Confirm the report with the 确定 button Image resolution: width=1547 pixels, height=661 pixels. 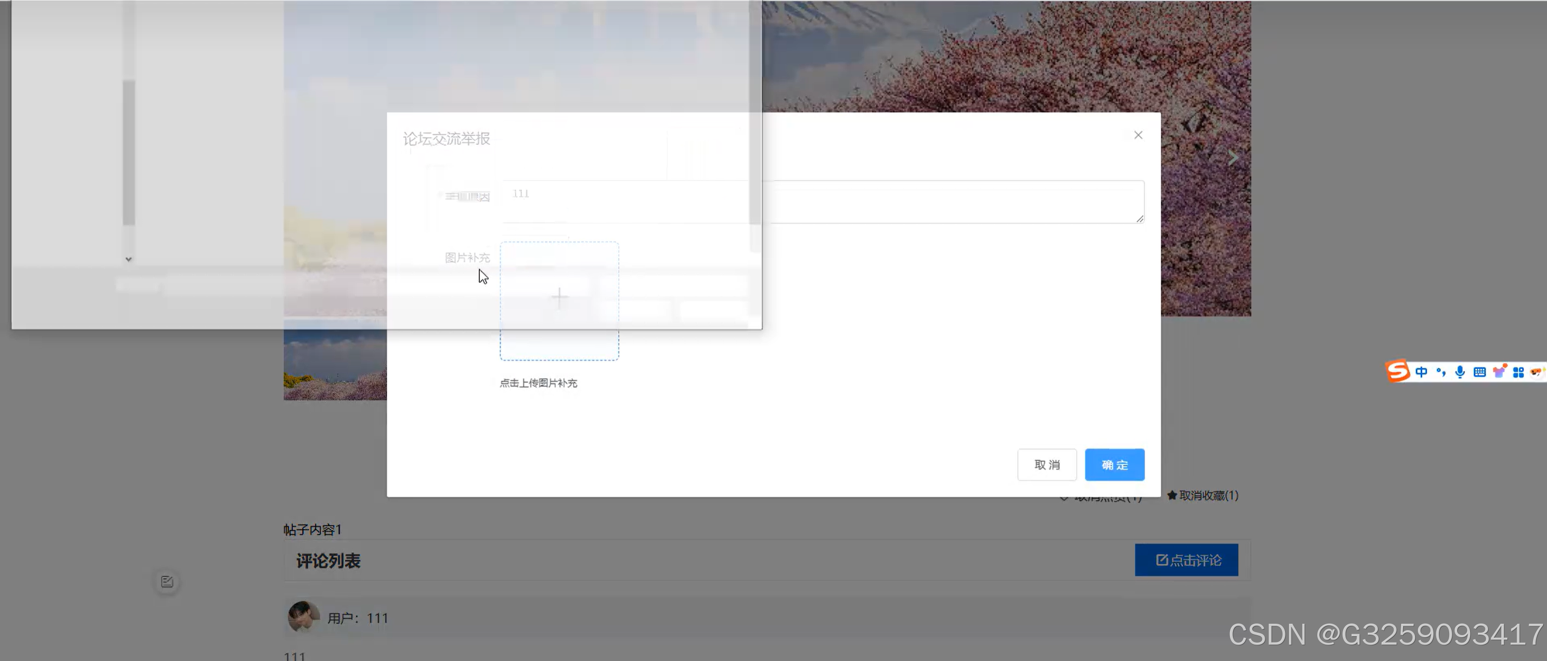point(1115,464)
